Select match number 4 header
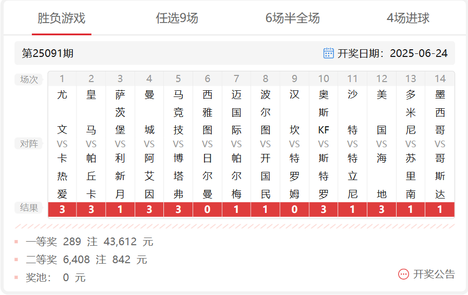The width and height of the screenshot is (468, 295). (149, 78)
